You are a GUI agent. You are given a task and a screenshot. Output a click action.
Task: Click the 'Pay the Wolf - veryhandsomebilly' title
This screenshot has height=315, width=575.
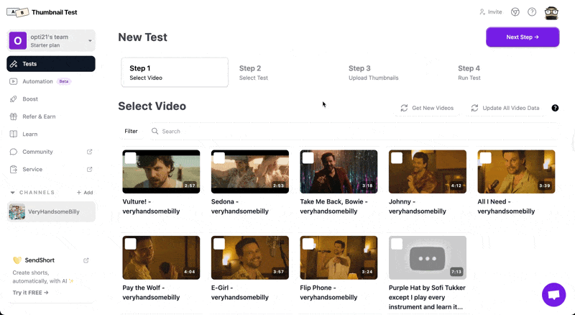(x=151, y=293)
